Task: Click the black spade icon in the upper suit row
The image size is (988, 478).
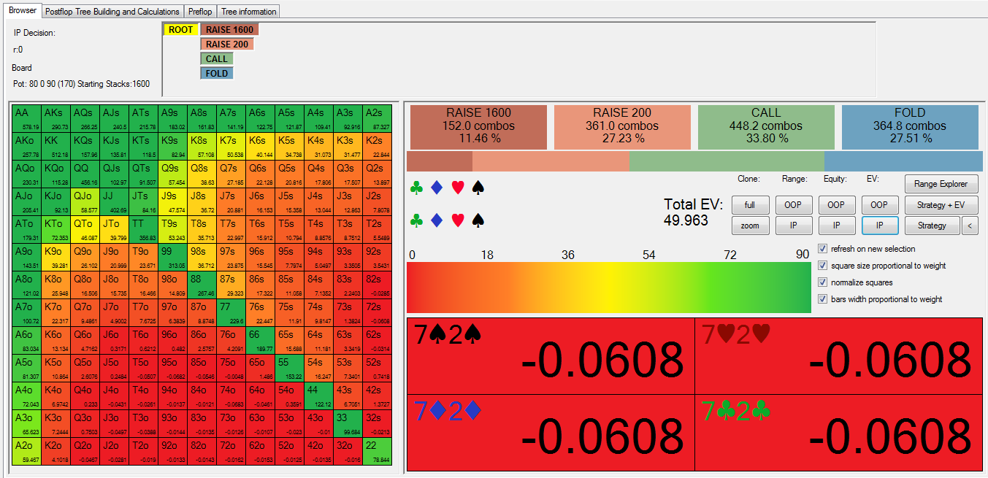Action: coord(478,188)
